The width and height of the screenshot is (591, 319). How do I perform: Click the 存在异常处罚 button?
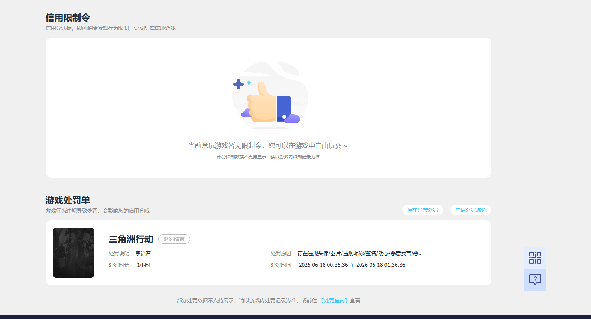point(422,210)
